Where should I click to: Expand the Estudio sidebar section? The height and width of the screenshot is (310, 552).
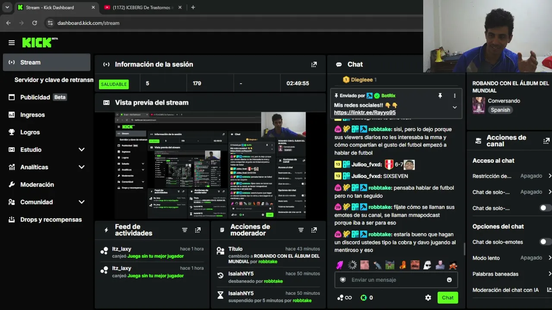(82, 149)
